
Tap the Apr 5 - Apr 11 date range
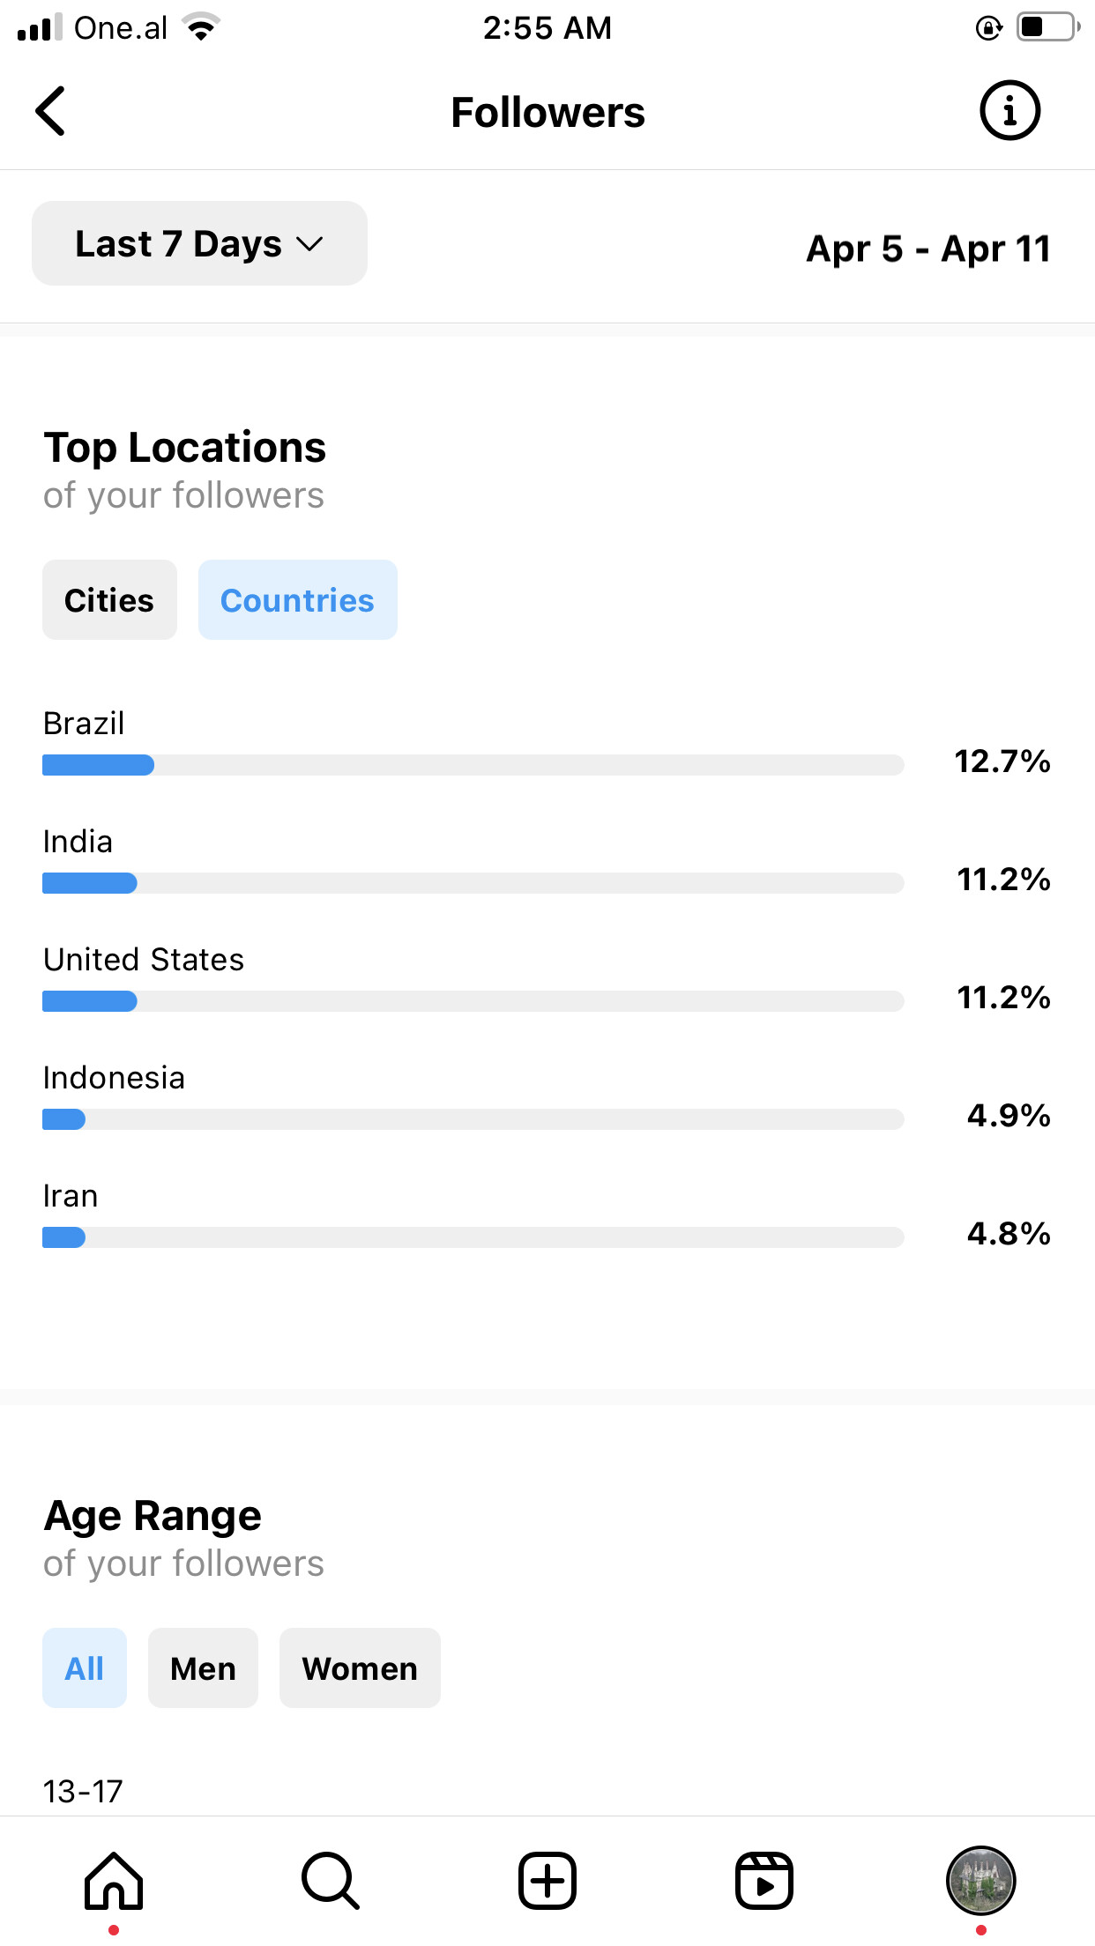pos(928,249)
